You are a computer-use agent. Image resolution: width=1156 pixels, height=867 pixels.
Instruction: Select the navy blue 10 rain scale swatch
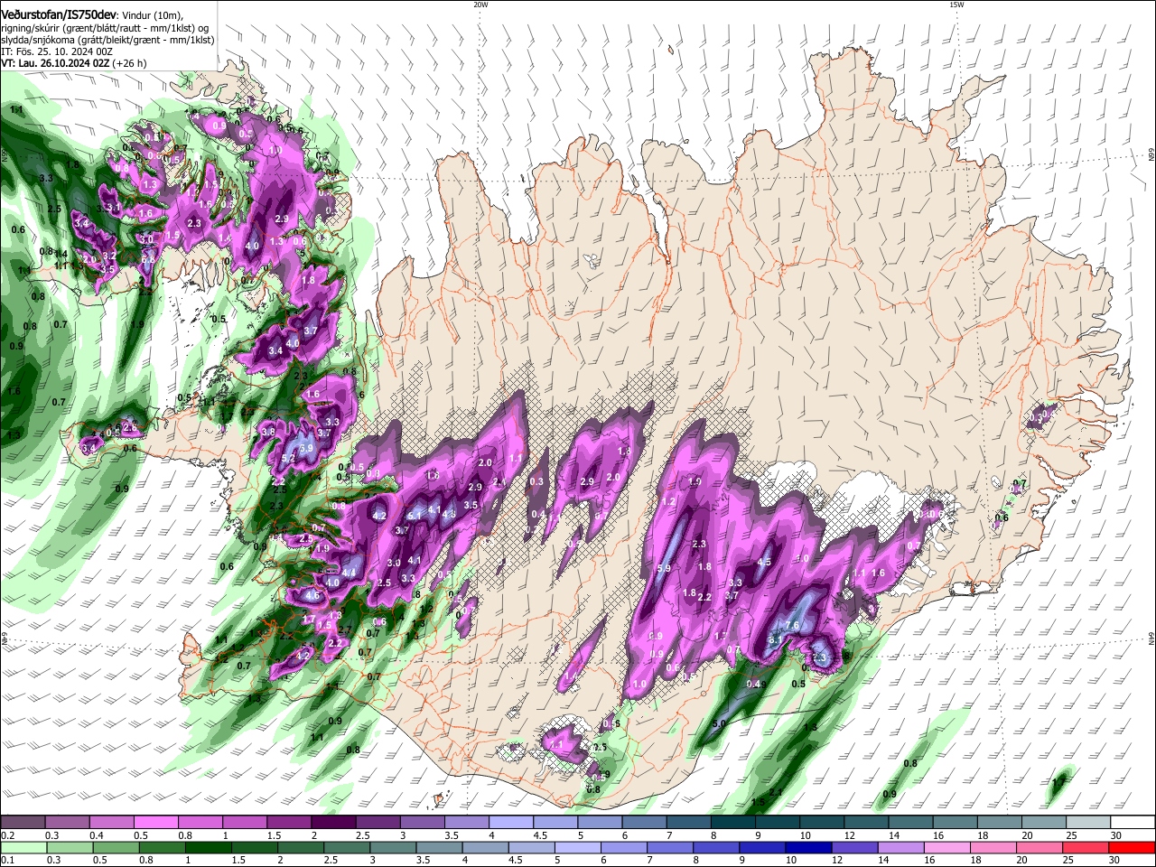[x=808, y=847]
